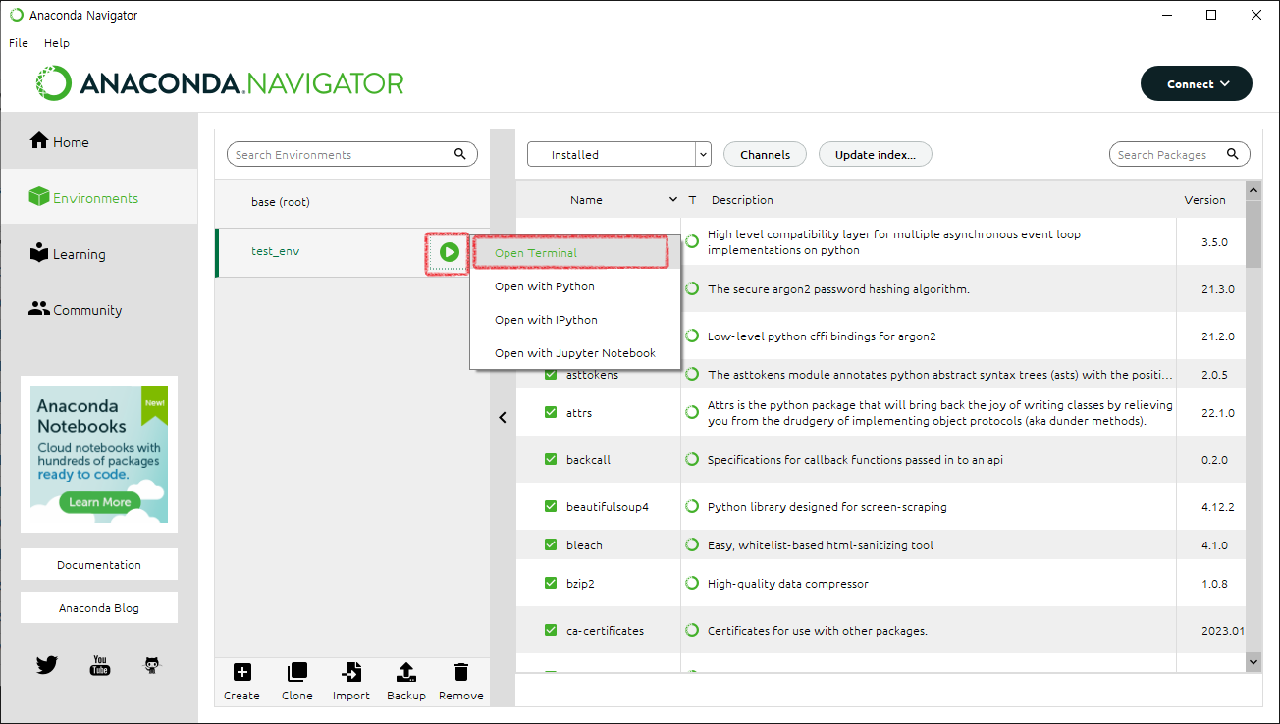
Task: Open the Community people icon
Action: [39, 308]
